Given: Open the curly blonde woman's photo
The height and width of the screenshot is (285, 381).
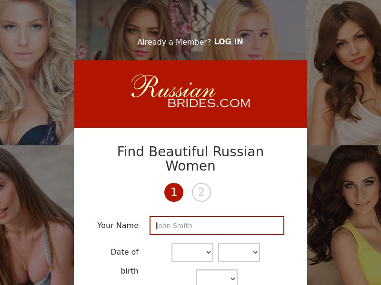Looking at the screenshot, I should [x=37, y=73].
